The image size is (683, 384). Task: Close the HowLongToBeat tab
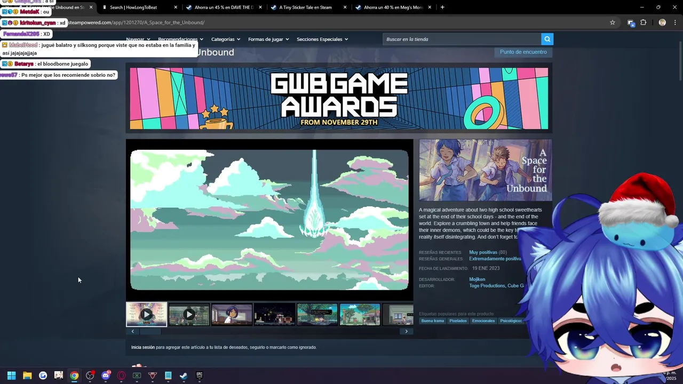[x=176, y=7]
